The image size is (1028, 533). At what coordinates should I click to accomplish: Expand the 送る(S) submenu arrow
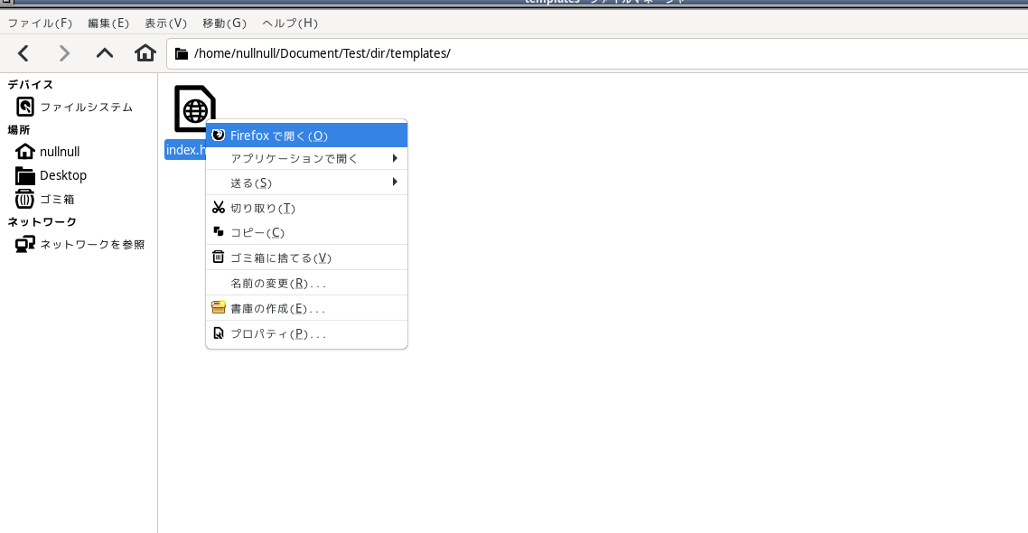click(x=395, y=182)
